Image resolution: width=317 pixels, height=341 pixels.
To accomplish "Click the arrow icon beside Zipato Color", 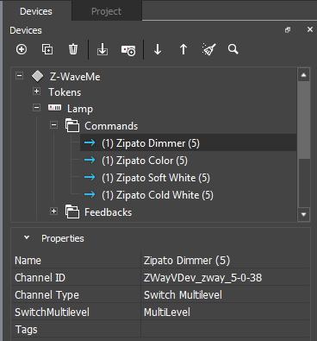I will click(x=90, y=160).
